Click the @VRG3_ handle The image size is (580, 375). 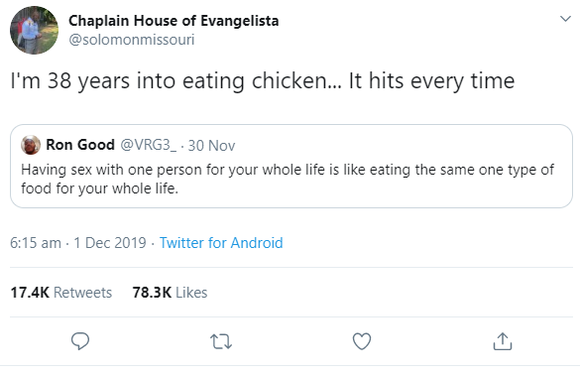pyautogui.click(x=149, y=145)
